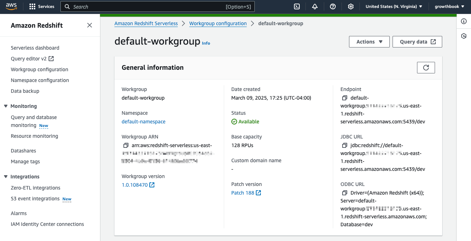Open the Services grid menu
471x241 pixels.
point(42,6)
